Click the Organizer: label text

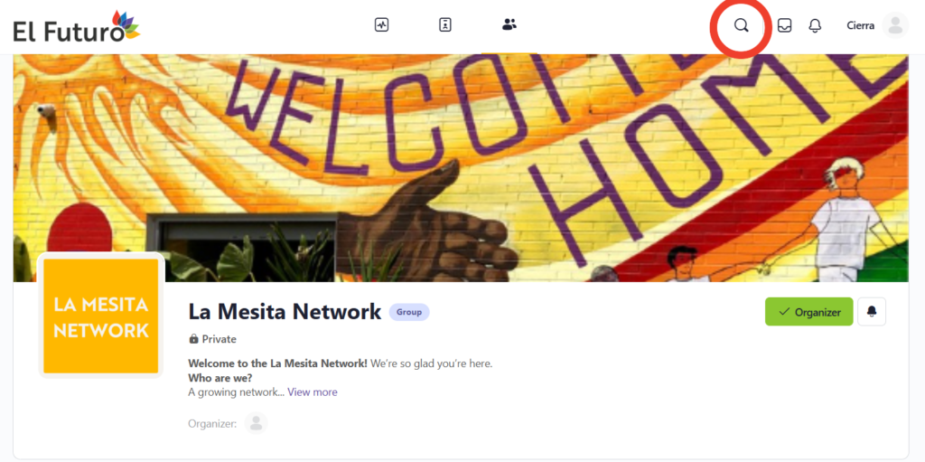coord(212,424)
